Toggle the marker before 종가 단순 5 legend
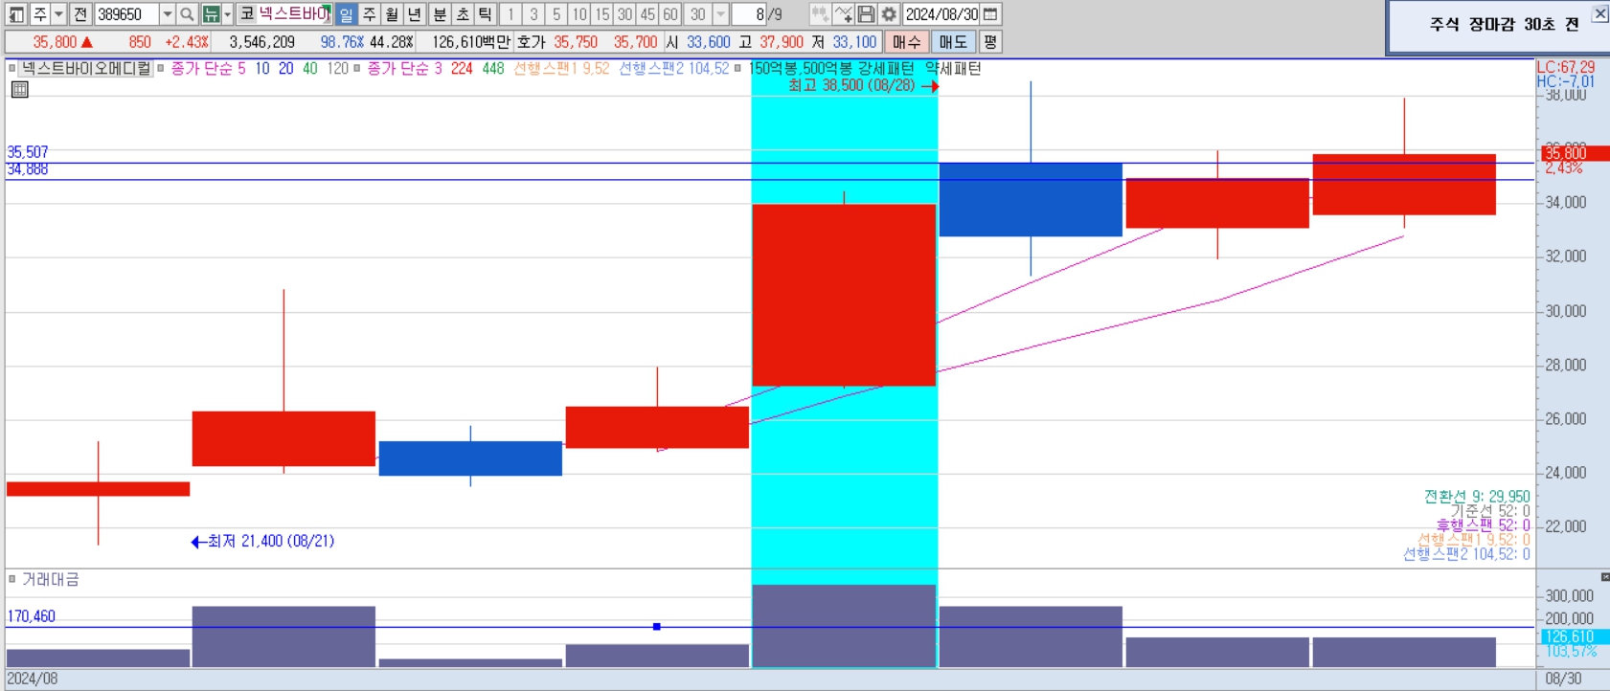Viewport: 1610px width, 691px height. click(161, 68)
